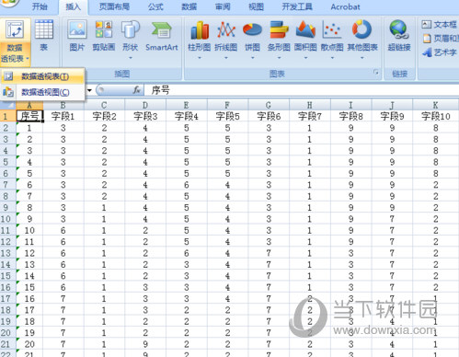Viewport: 459px width, 357px height.
Task: Insert a Table (表) from the ribbon
Action: pyautogui.click(x=44, y=35)
